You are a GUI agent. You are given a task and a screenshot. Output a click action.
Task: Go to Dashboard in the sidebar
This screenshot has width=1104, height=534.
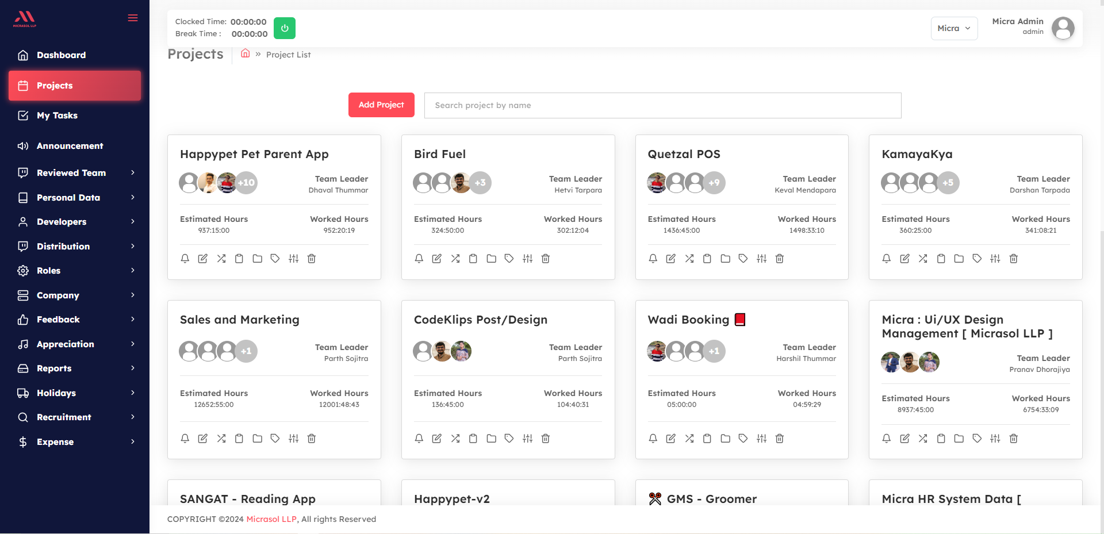tap(61, 55)
